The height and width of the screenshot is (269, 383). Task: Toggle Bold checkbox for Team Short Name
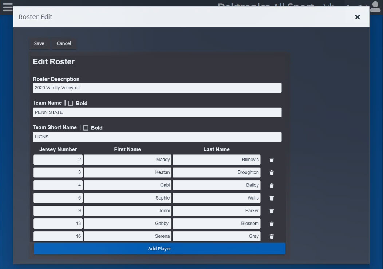[86, 128]
